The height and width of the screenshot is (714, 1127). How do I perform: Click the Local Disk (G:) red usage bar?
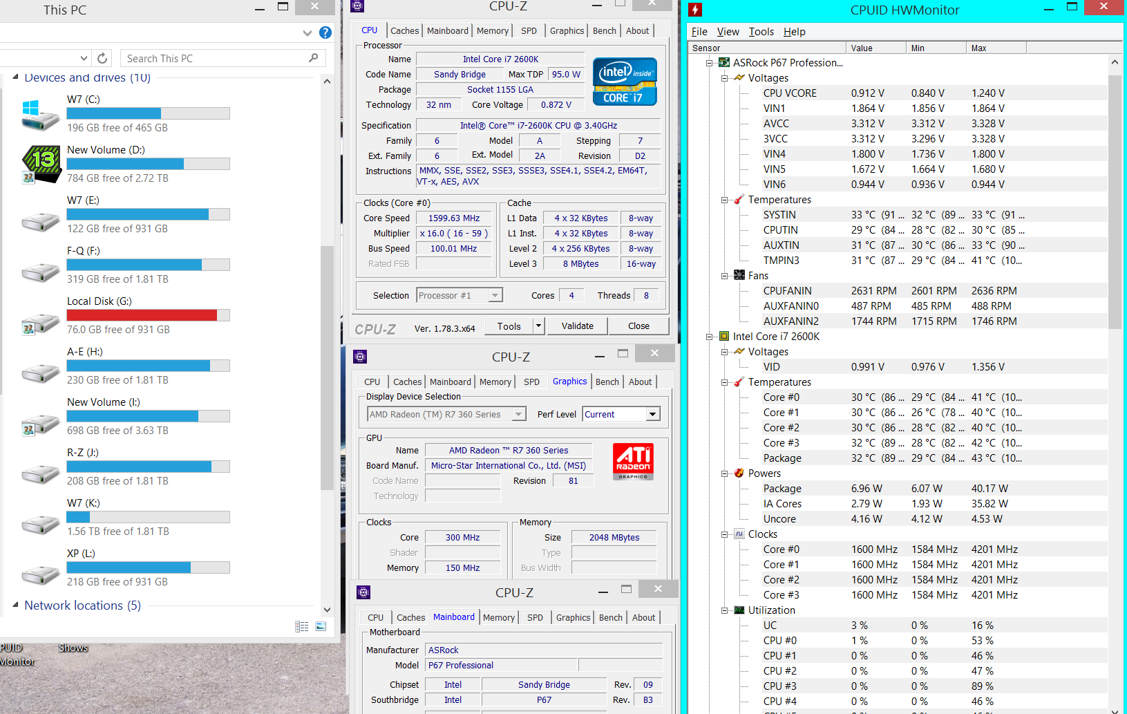(x=148, y=315)
